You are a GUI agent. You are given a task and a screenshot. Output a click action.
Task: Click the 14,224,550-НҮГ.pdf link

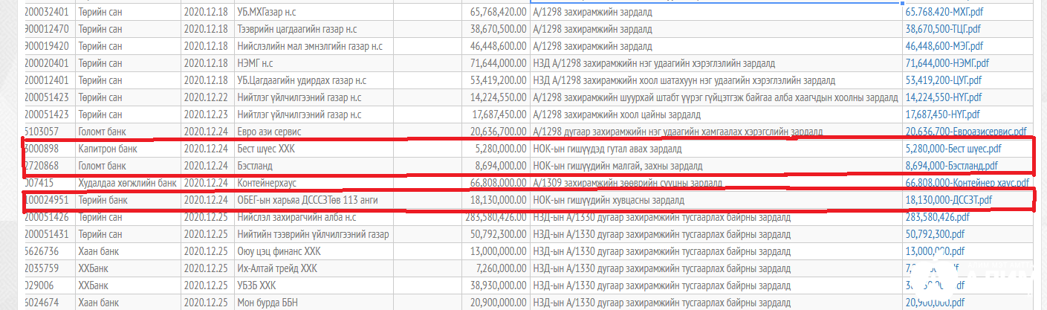point(943,97)
